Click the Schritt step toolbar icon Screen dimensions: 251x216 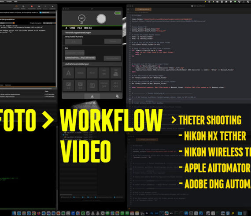tap(39, 7)
